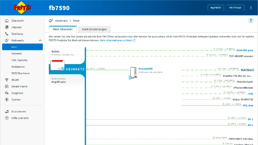This screenshot has width=258, height=145.
Task: Open the DS-1 device link
Action: (x=251, y=119)
